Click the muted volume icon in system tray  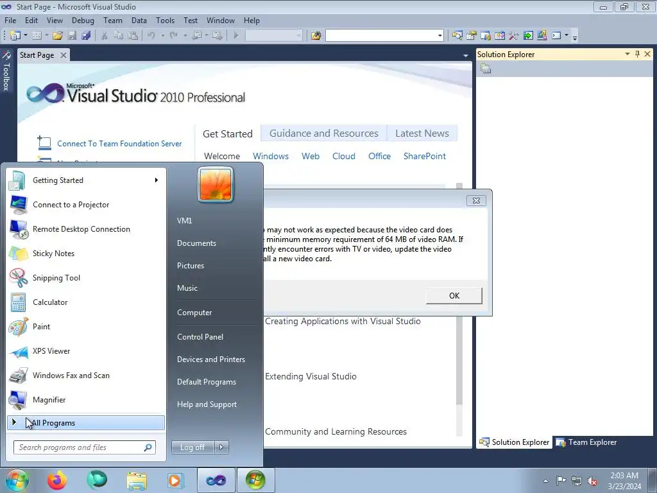pyautogui.click(x=592, y=481)
